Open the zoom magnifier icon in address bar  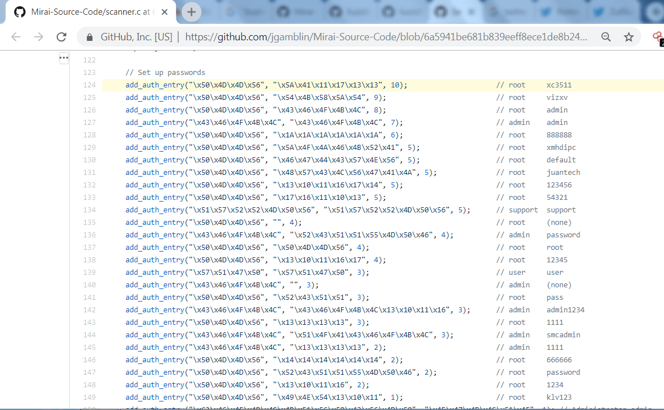click(606, 37)
